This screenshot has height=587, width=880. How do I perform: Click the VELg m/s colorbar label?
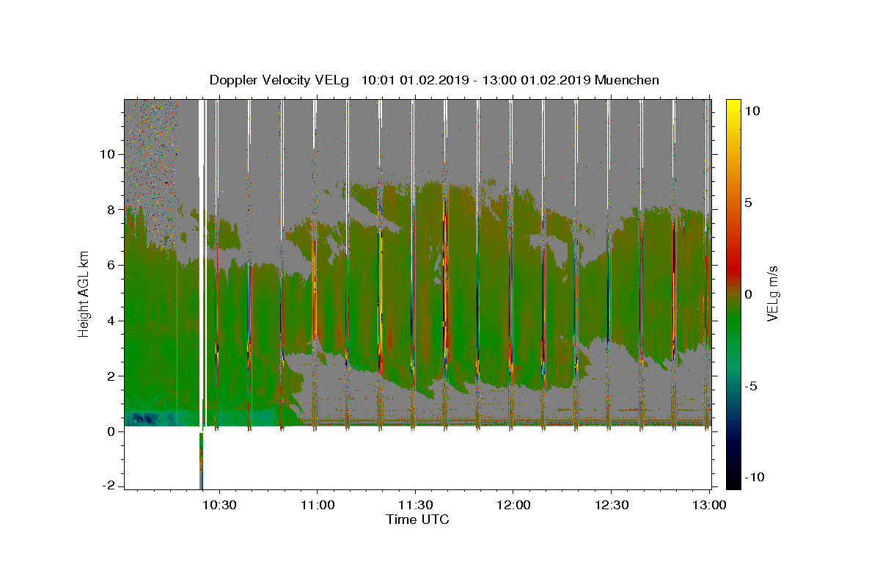pos(772,294)
